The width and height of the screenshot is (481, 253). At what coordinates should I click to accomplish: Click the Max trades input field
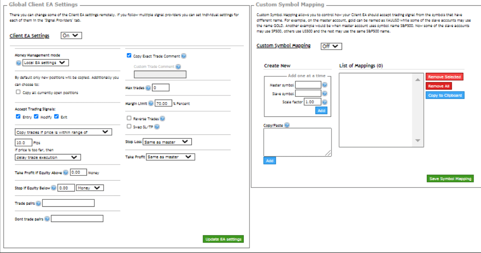[161, 88]
